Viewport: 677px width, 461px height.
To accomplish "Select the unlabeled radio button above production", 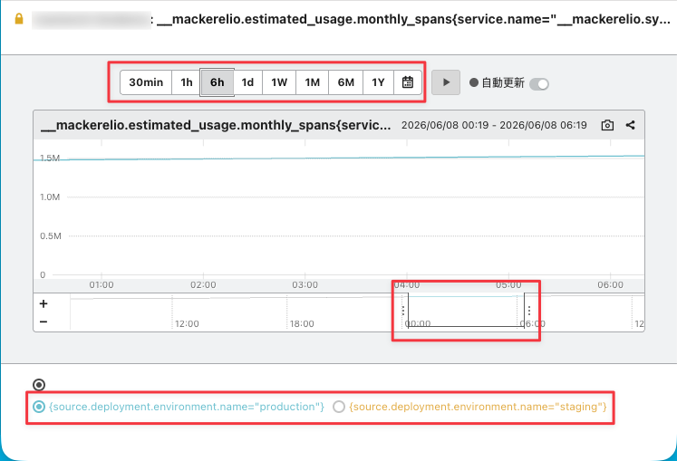I will point(39,384).
